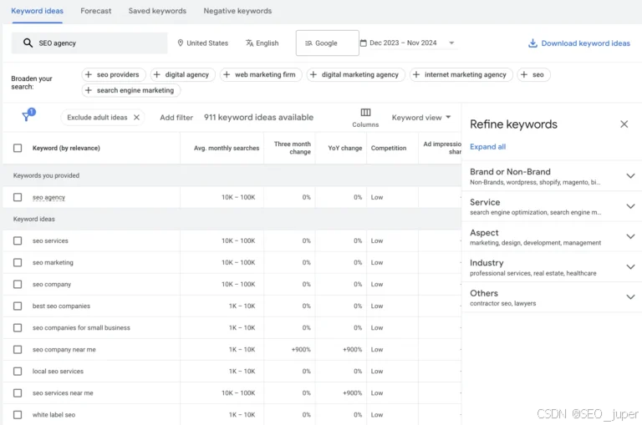Click the Expand all link

487,146
